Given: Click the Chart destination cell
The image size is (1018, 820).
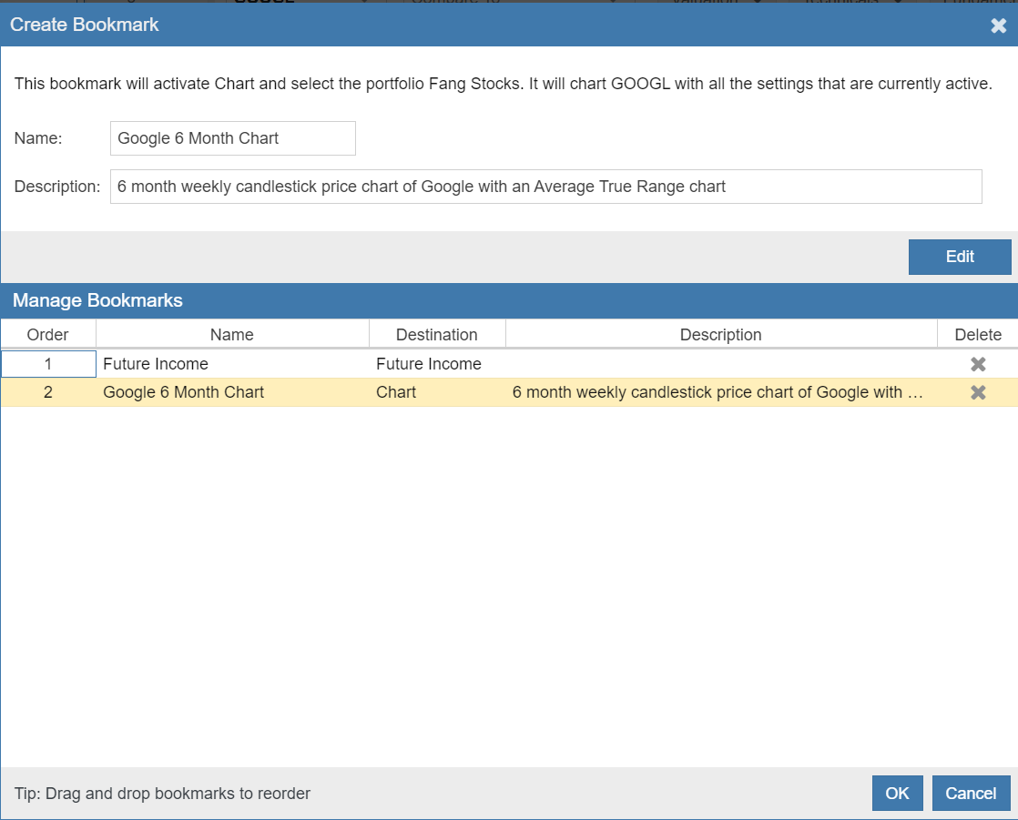Looking at the screenshot, I should point(396,392).
